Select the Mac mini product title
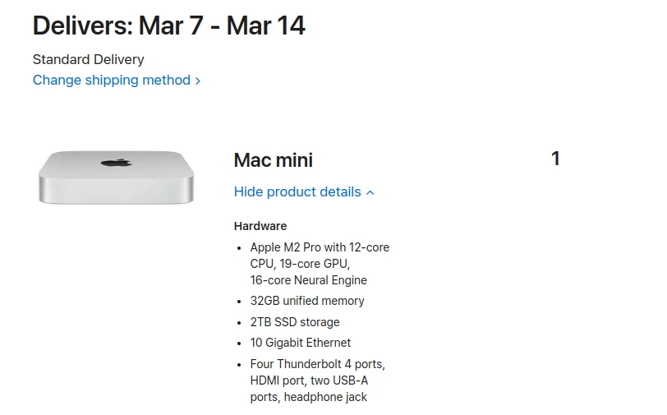The width and height of the screenshot is (667, 415). (x=273, y=160)
